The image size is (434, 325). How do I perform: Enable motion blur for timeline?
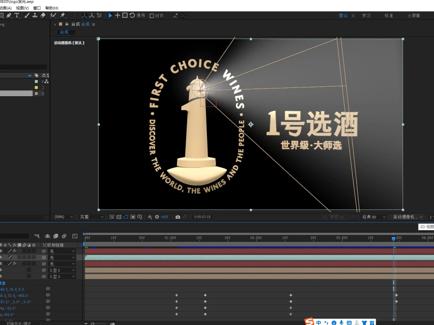64,236
